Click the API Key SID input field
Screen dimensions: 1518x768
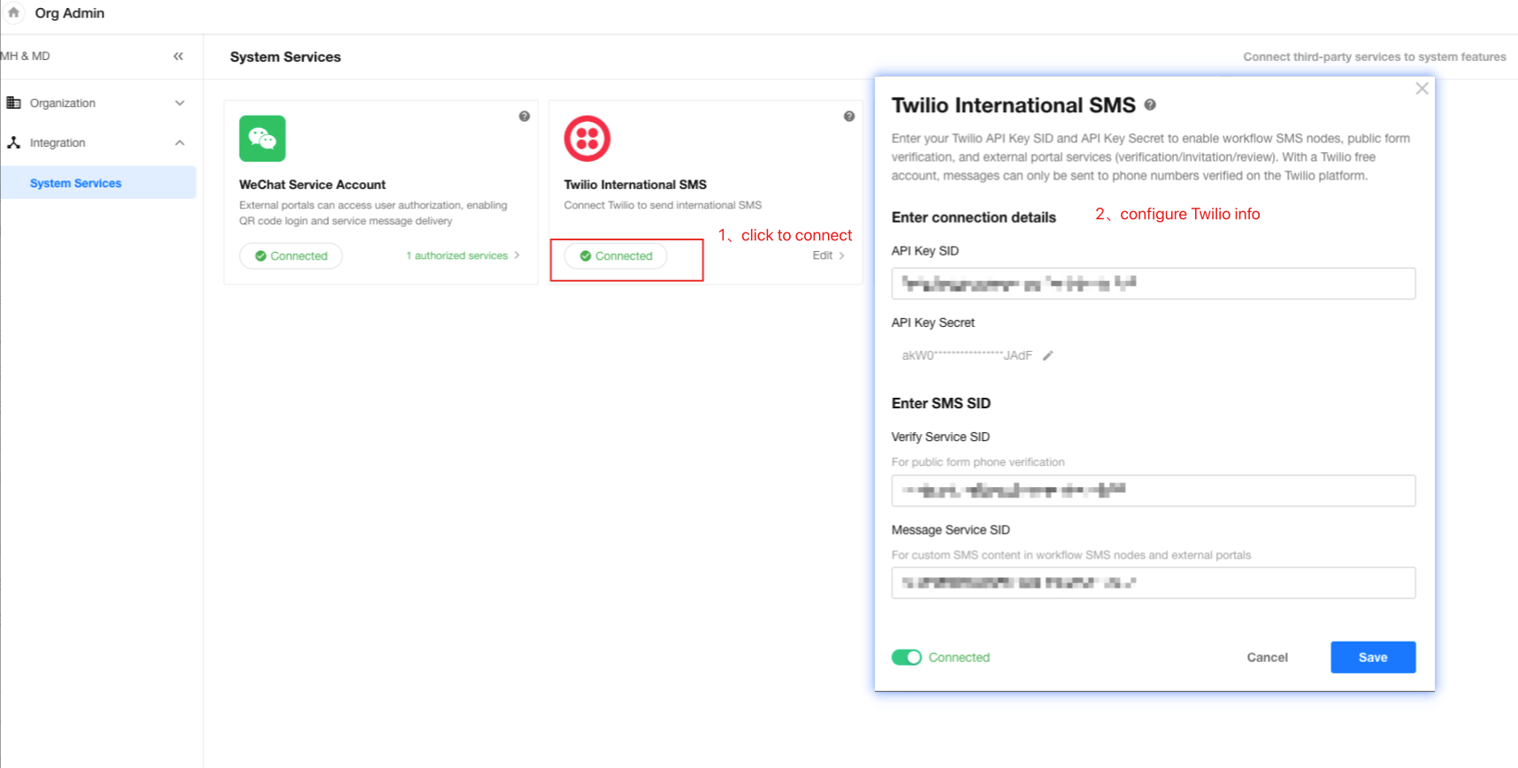tap(1154, 284)
